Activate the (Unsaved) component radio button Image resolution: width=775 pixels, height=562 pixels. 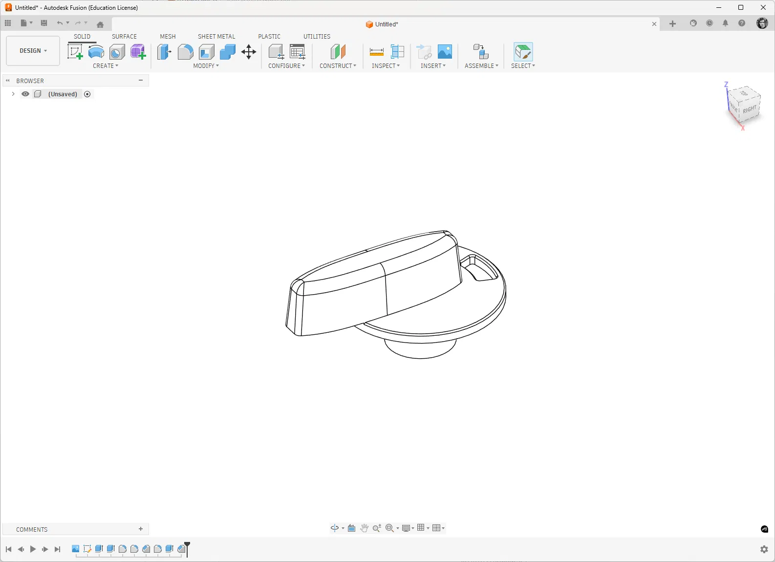click(x=87, y=94)
